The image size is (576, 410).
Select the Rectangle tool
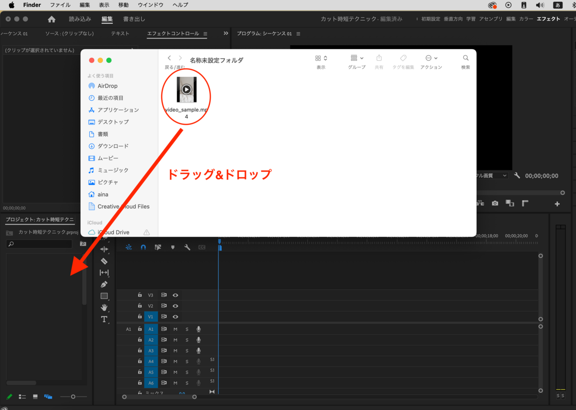click(104, 296)
